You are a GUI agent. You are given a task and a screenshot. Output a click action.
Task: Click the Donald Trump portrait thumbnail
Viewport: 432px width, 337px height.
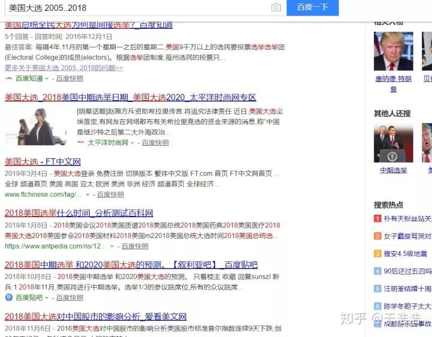click(394, 51)
